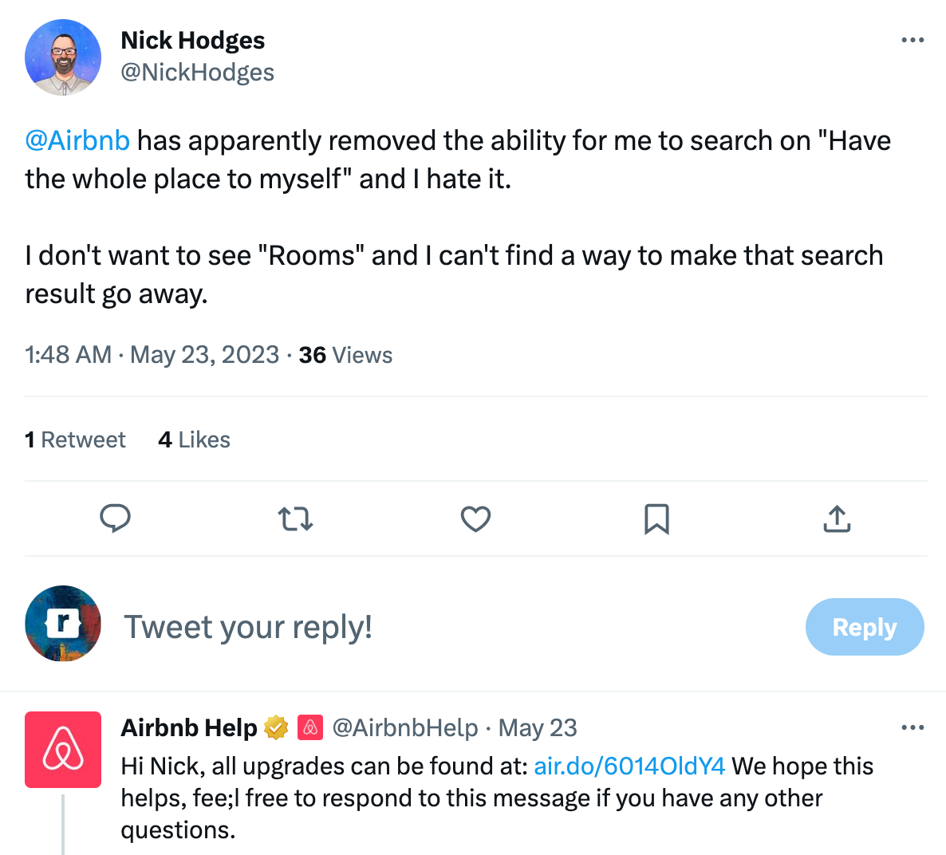Viewport: 946px width, 855px height.
Task: Click the Airbnb logo avatar on the reply
Action: click(63, 749)
